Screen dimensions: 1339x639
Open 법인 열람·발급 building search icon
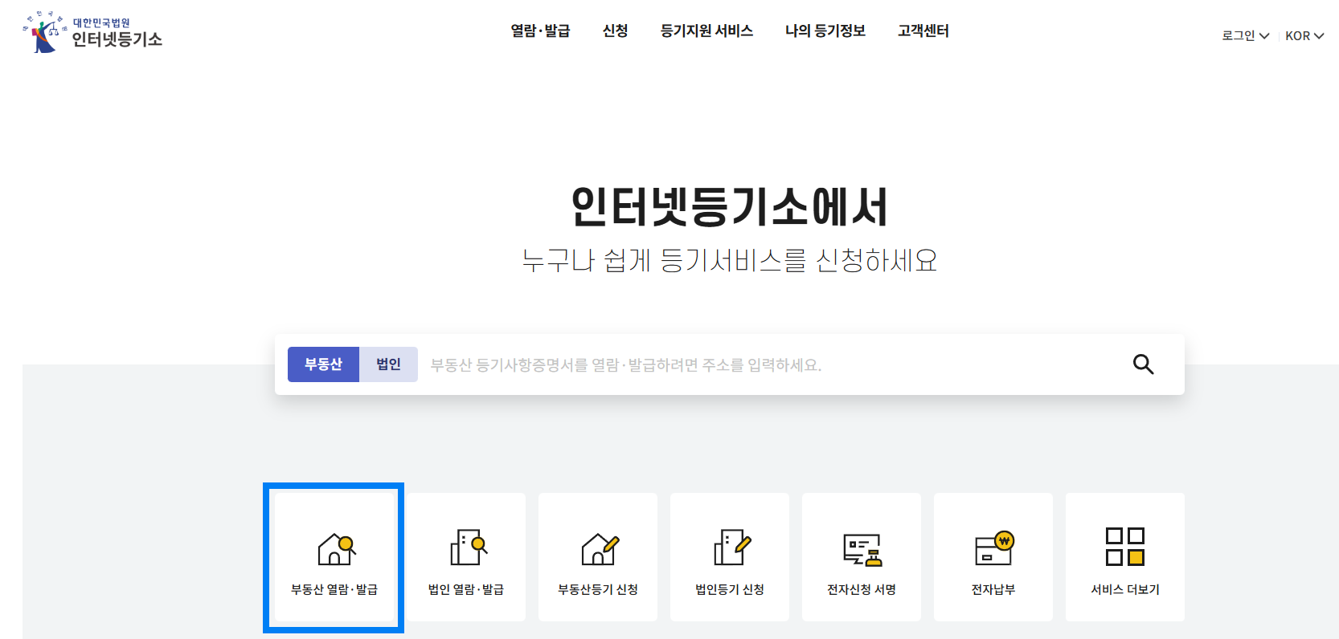(469, 547)
